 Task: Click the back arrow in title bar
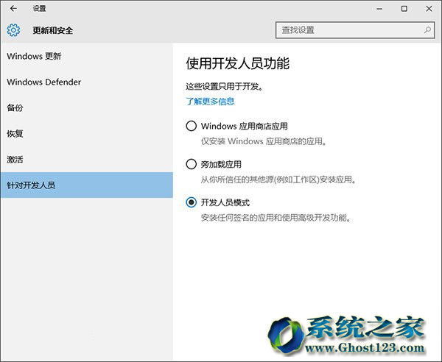(13, 9)
